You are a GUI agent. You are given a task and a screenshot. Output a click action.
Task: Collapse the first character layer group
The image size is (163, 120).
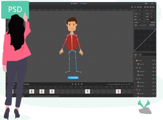pos(135,60)
